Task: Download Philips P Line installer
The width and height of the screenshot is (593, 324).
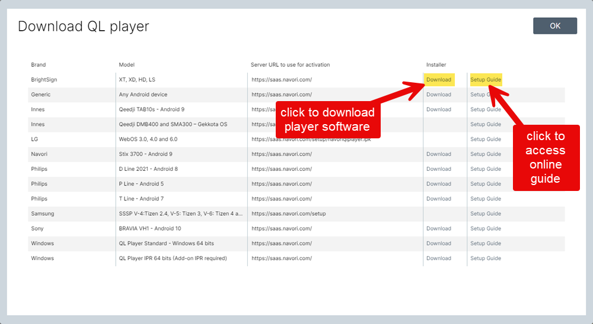Action: coord(439,184)
